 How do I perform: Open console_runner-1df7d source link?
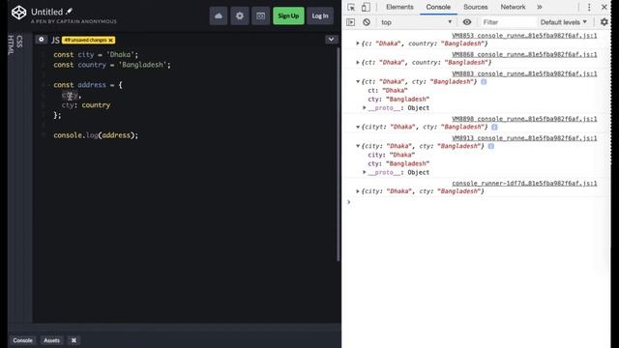[524, 183]
